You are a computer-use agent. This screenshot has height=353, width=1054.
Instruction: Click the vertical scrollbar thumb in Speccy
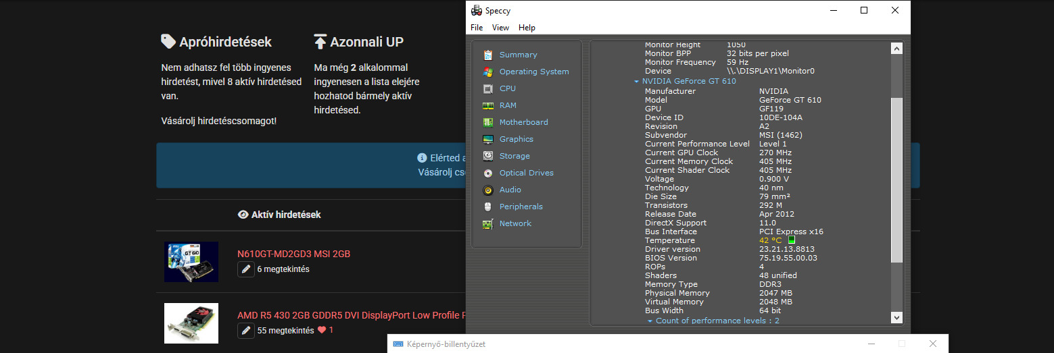(896, 180)
